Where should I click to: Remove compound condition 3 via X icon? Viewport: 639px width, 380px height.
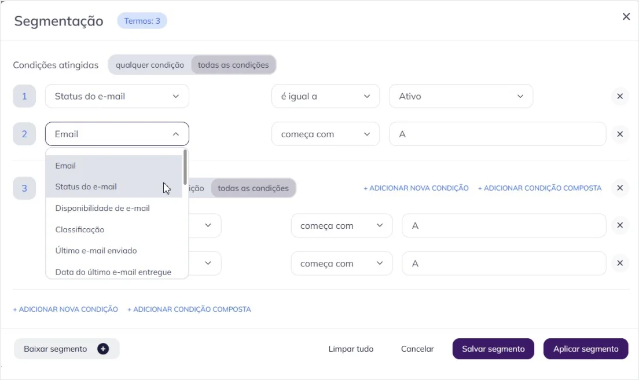click(620, 188)
